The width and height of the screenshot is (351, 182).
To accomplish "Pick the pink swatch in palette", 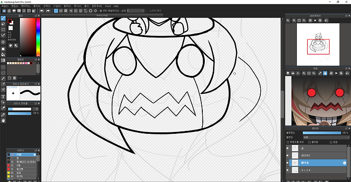I will pos(26,63).
